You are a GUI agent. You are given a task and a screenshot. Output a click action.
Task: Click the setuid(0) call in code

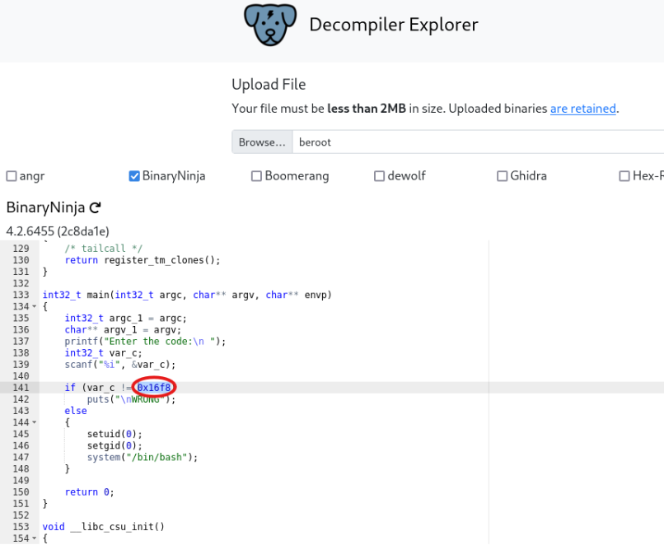point(115,434)
